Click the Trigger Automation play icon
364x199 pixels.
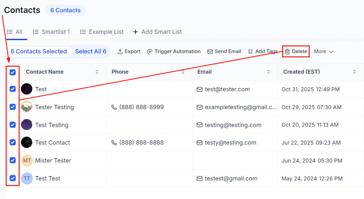coord(150,51)
